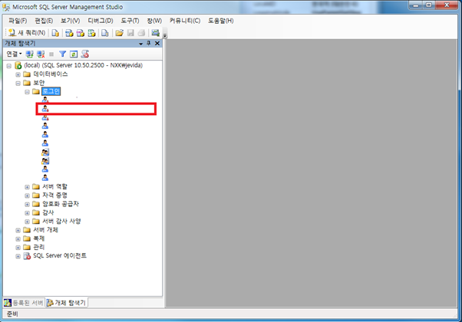
Task: Expand the 서버 개체 folder
Action: tap(18, 230)
